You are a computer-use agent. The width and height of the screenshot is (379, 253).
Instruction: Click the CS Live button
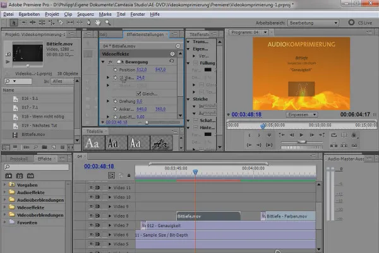(360, 23)
